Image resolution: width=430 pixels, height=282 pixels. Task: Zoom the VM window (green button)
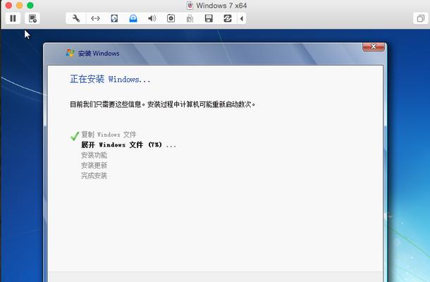[x=30, y=5]
